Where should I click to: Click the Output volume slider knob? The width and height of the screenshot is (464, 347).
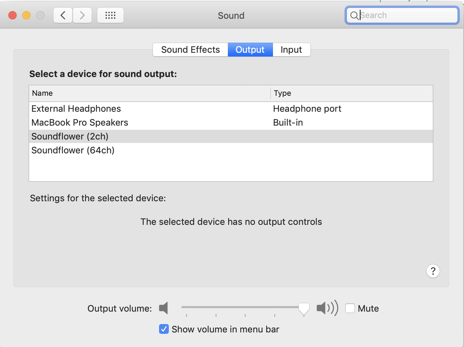click(x=304, y=308)
